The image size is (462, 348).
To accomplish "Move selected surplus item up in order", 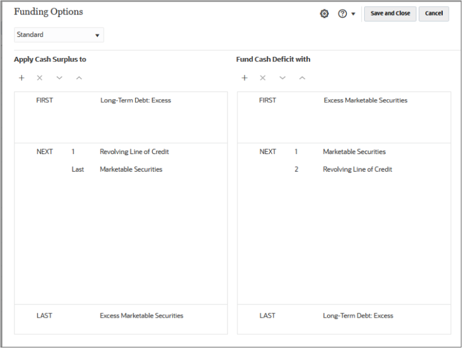I will tap(79, 78).
